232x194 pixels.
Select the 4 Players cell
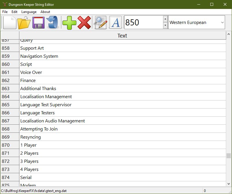point(123,169)
